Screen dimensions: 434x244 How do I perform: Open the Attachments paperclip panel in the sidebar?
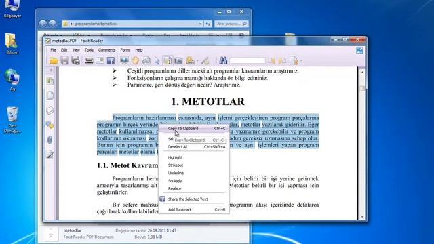(x=50, y=140)
